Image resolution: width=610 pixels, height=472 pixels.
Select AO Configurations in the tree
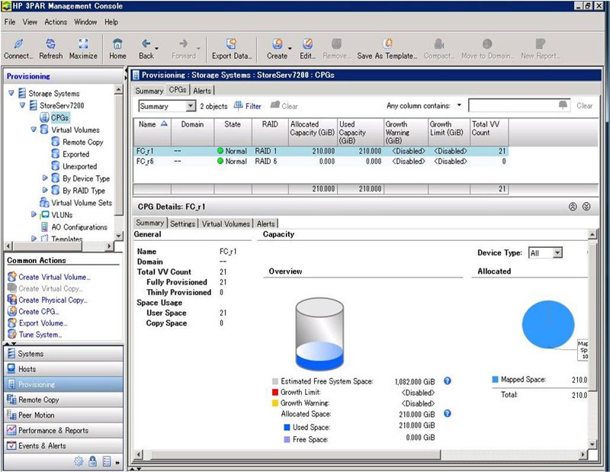click(x=79, y=227)
